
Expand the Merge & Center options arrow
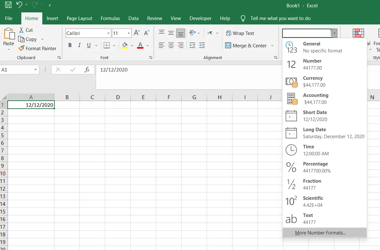click(272, 45)
